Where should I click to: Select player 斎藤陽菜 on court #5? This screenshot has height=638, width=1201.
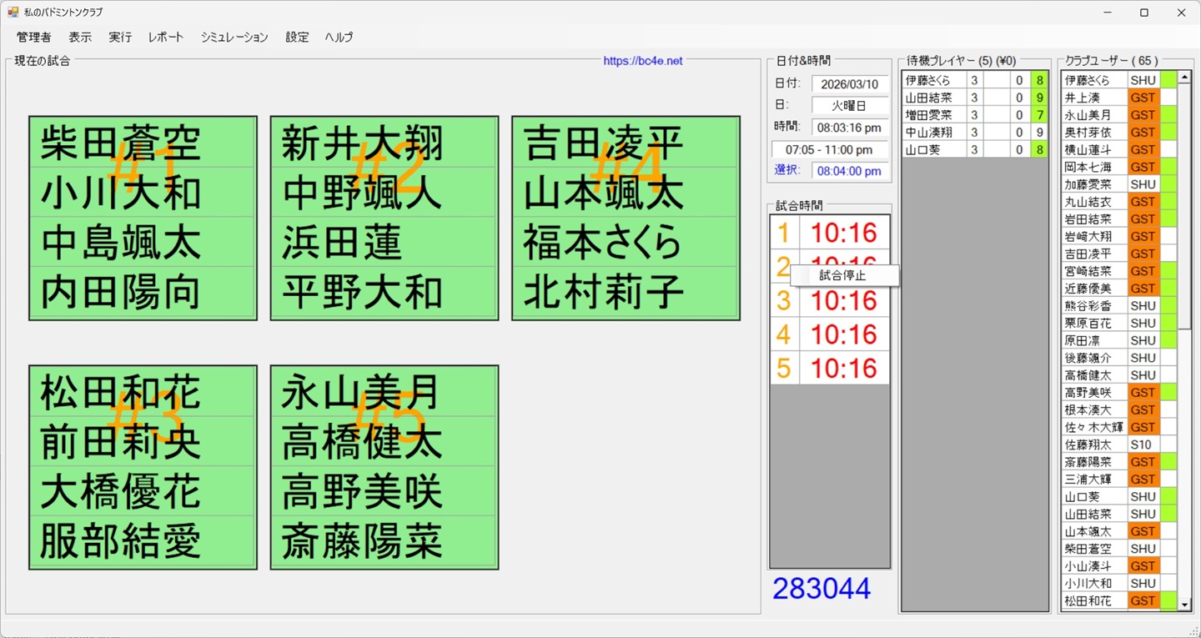point(384,541)
